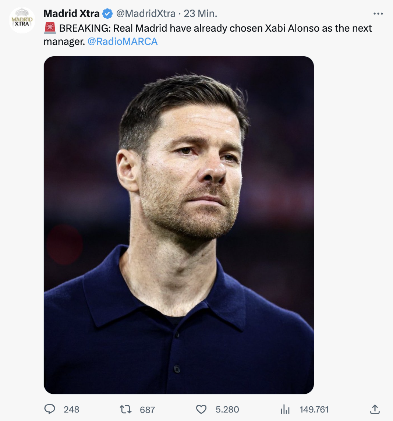This screenshot has height=421, width=393.
Task: Click the 23 Min. timestamp
Action: coord(201,14)
